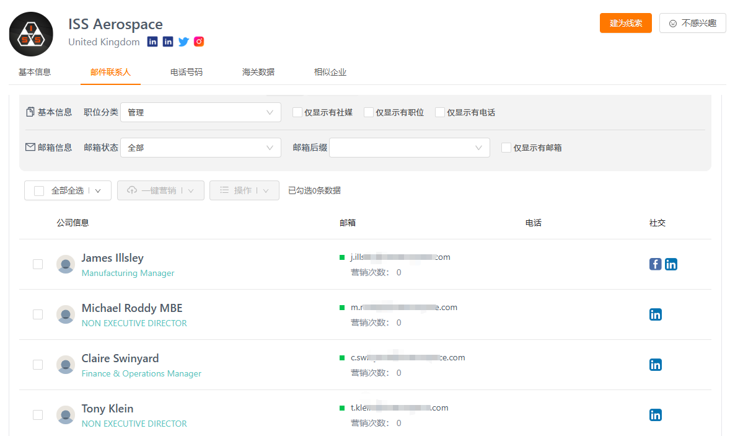
Task: Click Michael Roddy MBE's avatar icon
Action: [66, 314]
